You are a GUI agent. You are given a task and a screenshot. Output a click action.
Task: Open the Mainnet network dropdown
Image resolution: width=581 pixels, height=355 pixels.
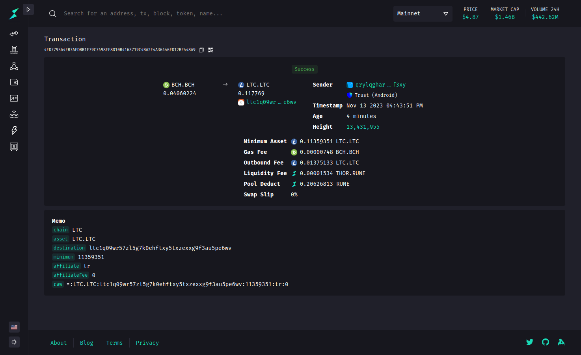pos(423,13)
